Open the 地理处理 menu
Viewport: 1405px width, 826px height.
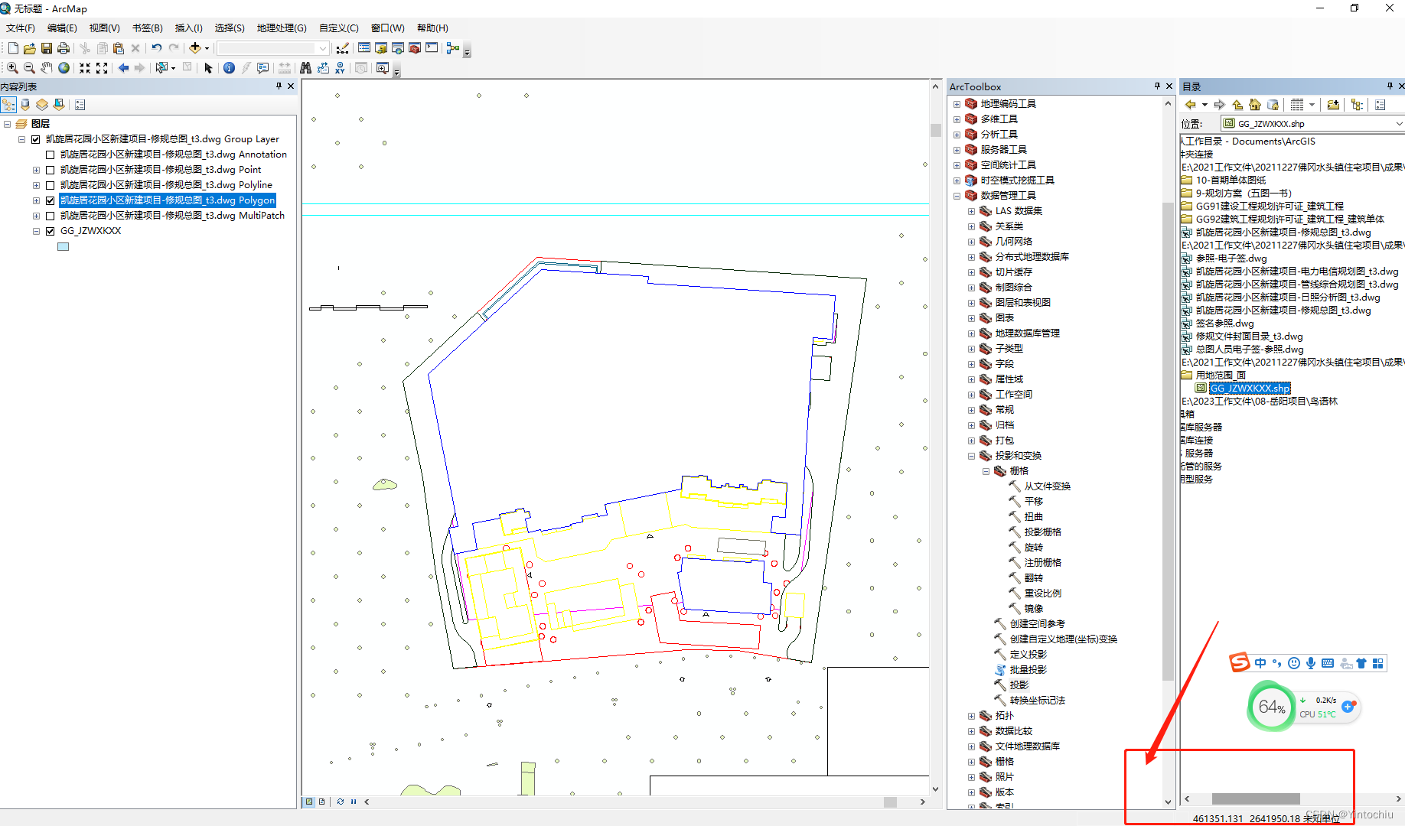pyautogui.click(x=281, y=28)
